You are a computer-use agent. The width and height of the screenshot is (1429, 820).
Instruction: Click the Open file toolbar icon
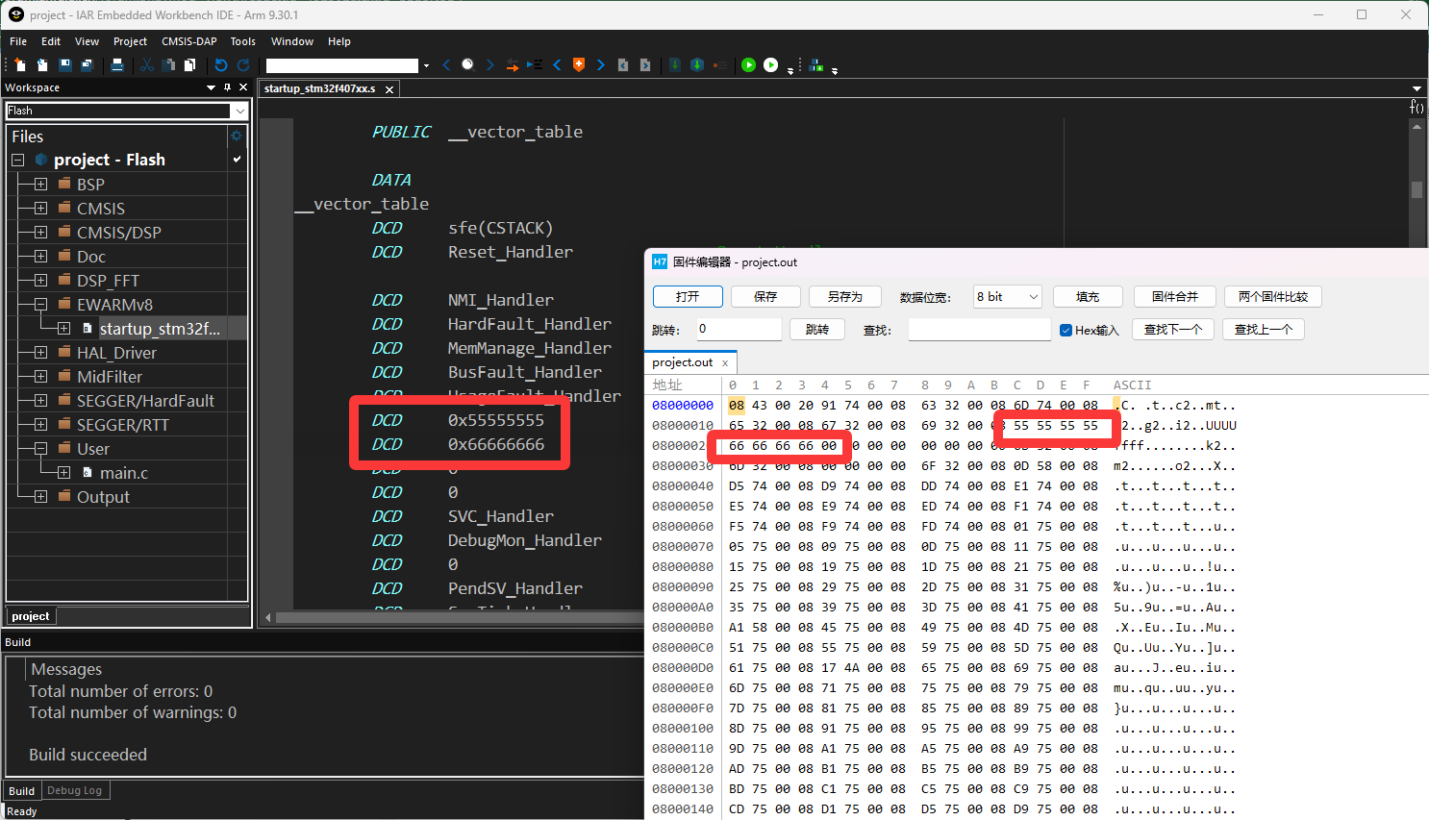coord(42,64)
